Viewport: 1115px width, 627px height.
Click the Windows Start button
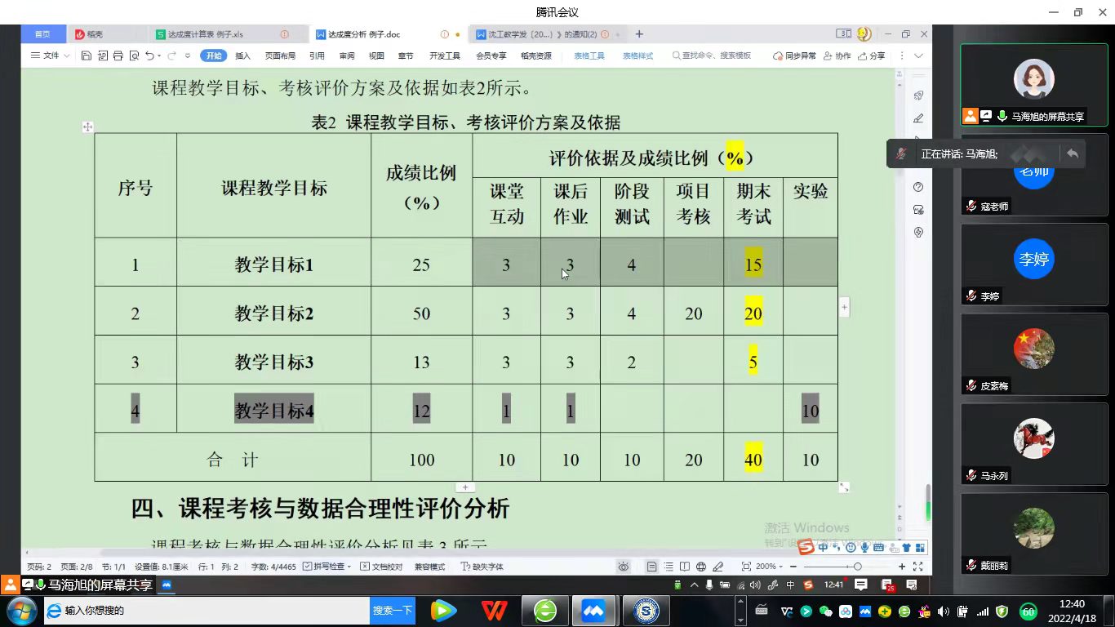coord(20,611)
